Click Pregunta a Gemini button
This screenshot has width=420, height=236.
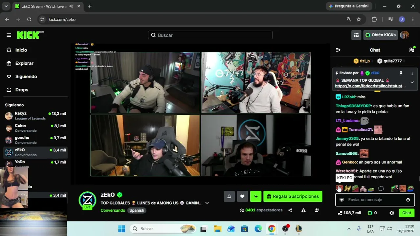tap(348, 6)
